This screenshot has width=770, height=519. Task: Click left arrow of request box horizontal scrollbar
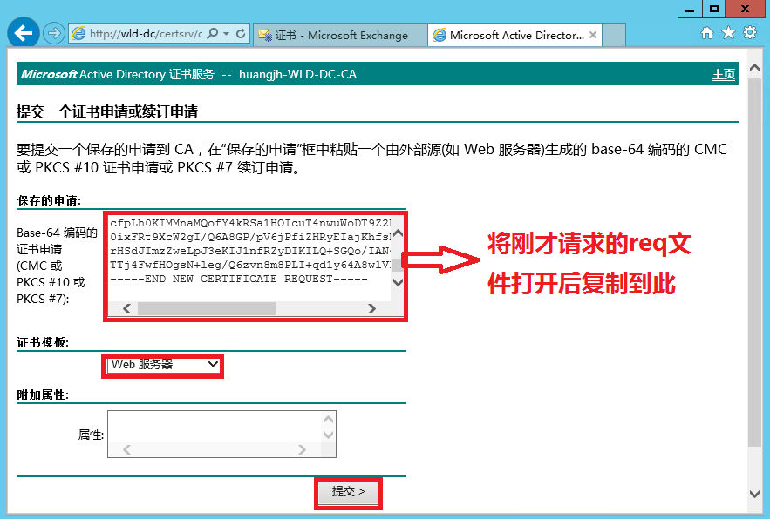point(127,308)
